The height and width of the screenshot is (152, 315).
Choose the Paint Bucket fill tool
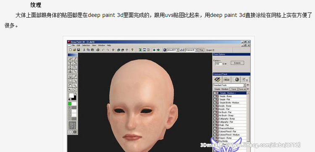(75, 63)
